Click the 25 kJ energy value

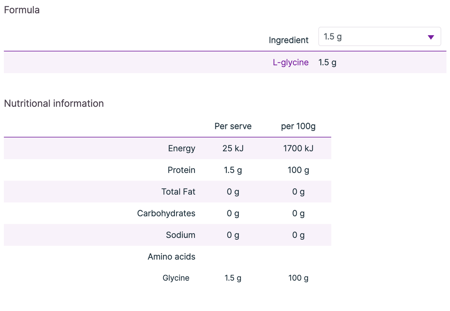233,148
